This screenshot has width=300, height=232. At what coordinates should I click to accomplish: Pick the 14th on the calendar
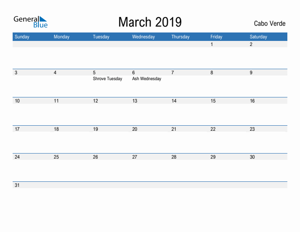(x=174, y=101)
